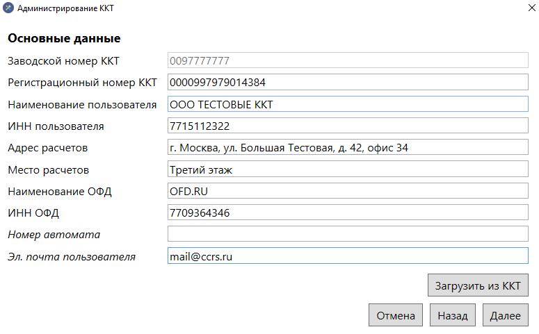Click the ИНН ОФД label
The height and width of the screenshot is (334, 539).
click(x=33, y=213)
